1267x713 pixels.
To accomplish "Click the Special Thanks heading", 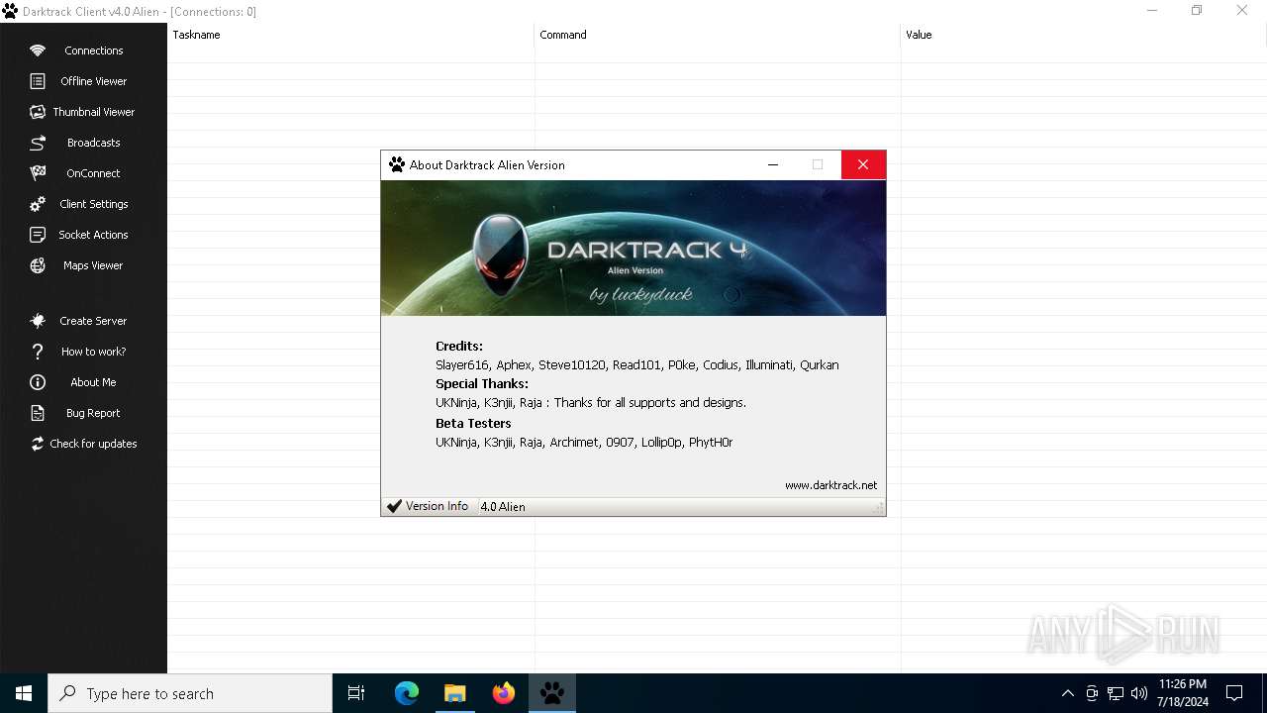I will tap(482, 384).
